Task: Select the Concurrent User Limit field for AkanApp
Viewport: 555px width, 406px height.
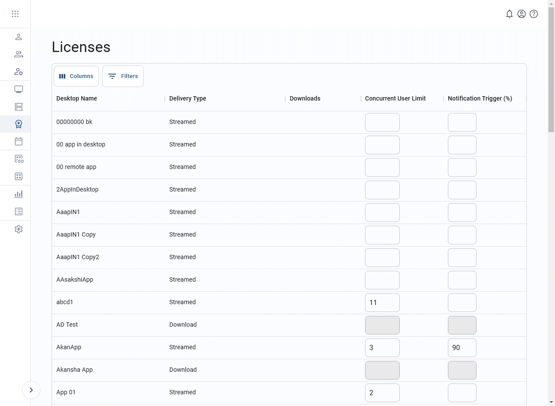Action: pyautogui.click(x=382, y=348)
